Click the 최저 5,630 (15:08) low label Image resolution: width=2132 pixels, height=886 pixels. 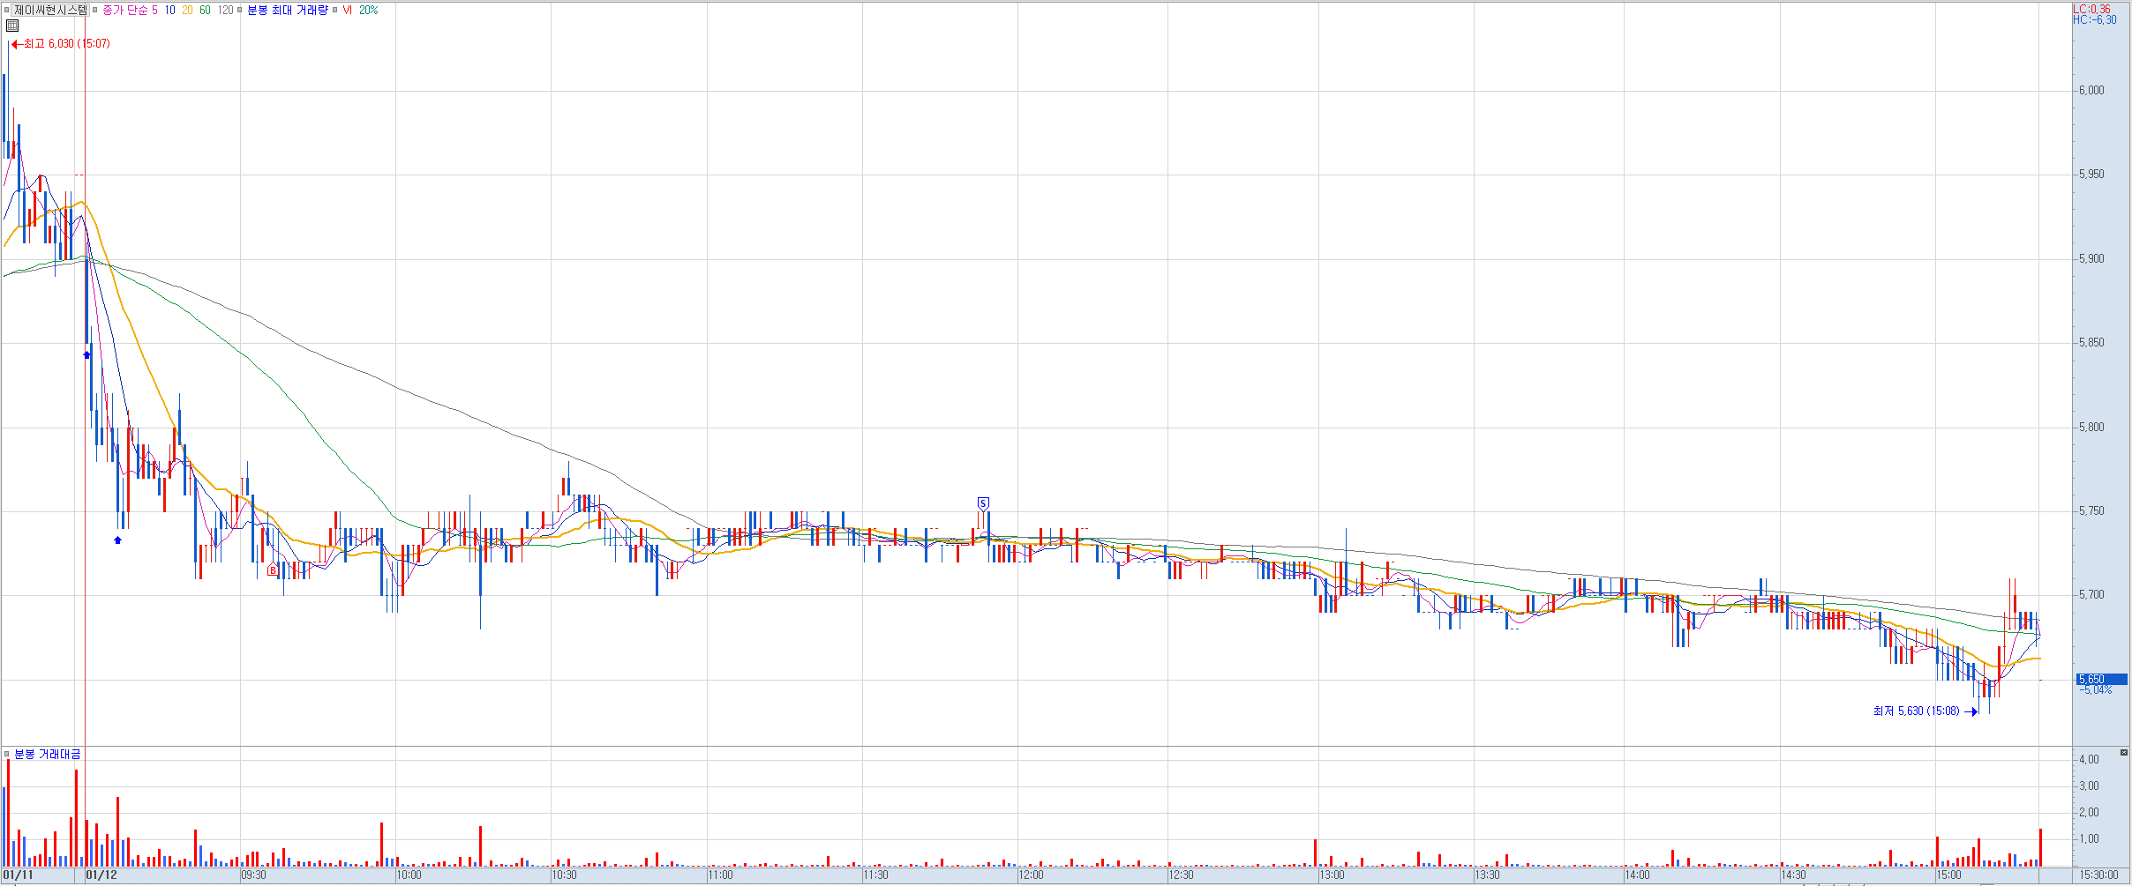click(1916, 711)
